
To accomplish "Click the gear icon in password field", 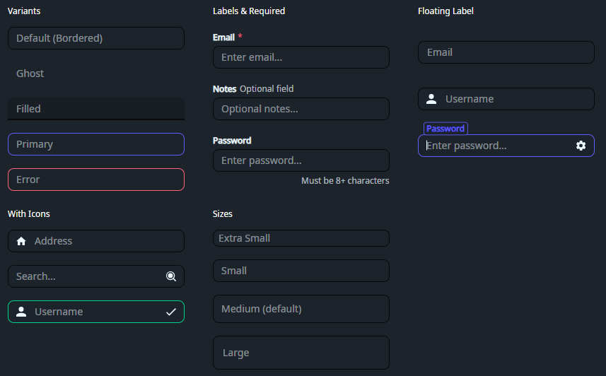I will pyautogui.click(x=581, y=146).
